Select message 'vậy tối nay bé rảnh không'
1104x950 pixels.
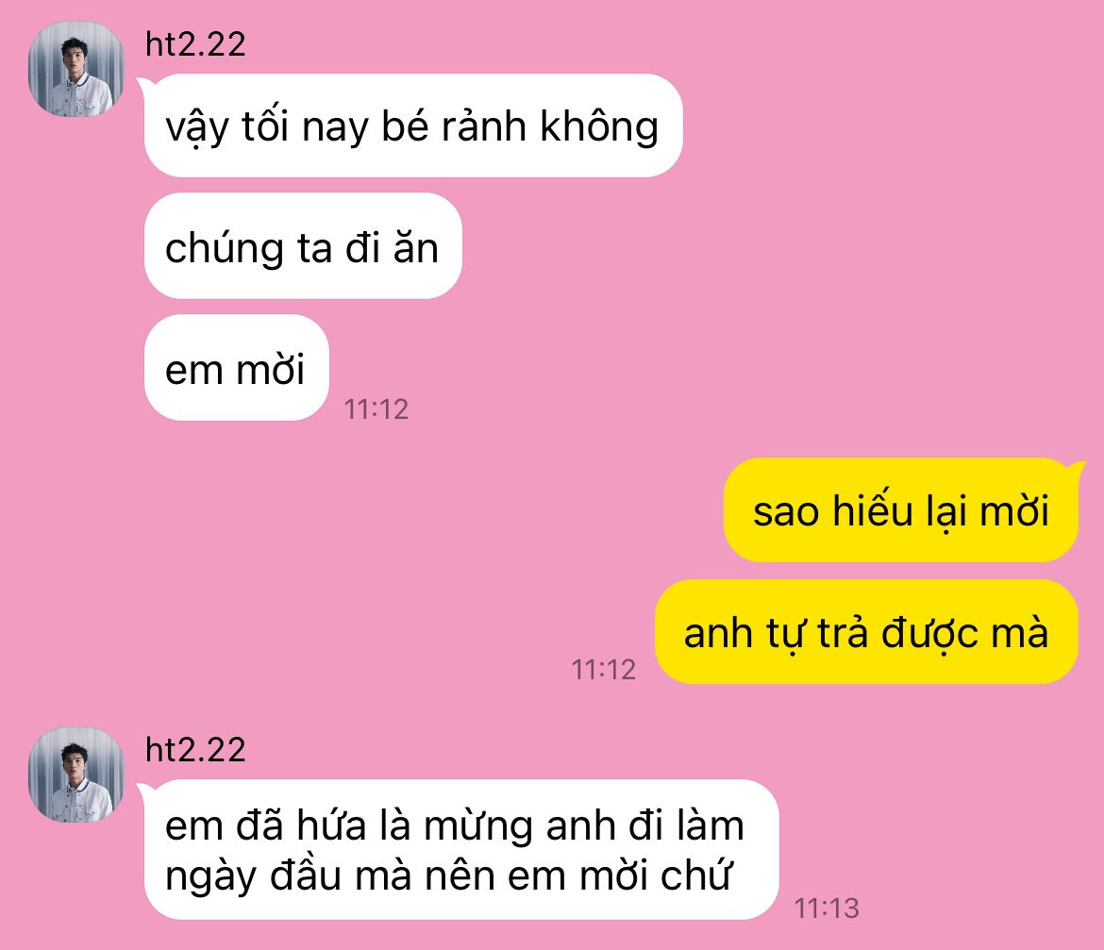[x=413, y=125]
